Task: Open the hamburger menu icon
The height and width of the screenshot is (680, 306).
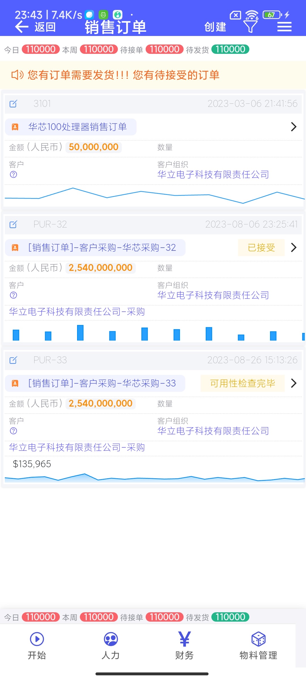Action: (x=284, y=27)
